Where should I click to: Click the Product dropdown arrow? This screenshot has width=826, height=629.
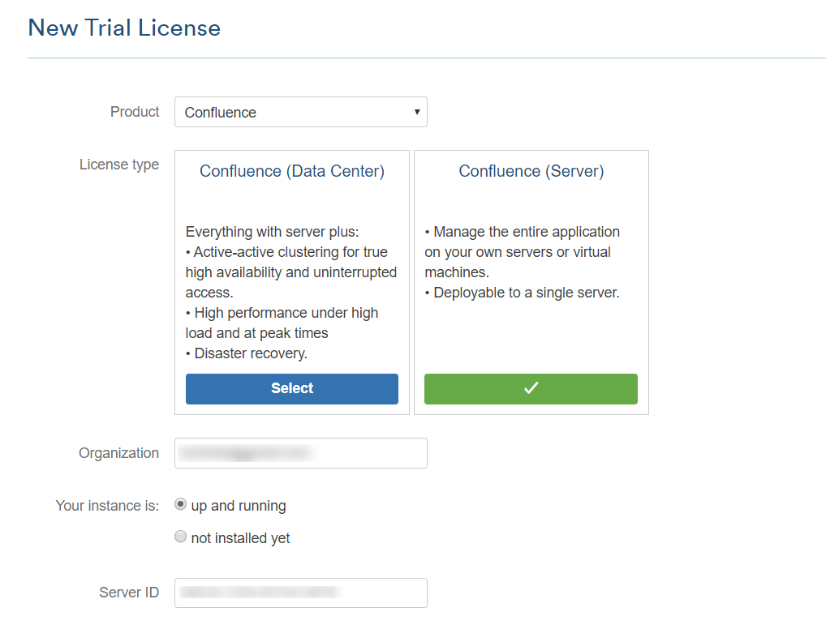[416, 112]
